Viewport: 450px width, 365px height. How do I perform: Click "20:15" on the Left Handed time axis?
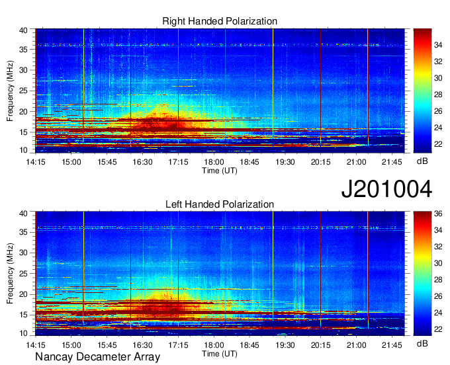point(320,345)
